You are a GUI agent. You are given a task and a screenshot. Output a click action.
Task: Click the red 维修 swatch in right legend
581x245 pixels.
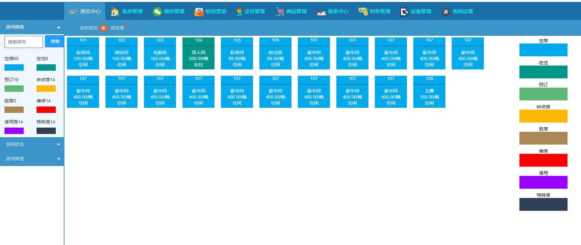click(543, 160)
